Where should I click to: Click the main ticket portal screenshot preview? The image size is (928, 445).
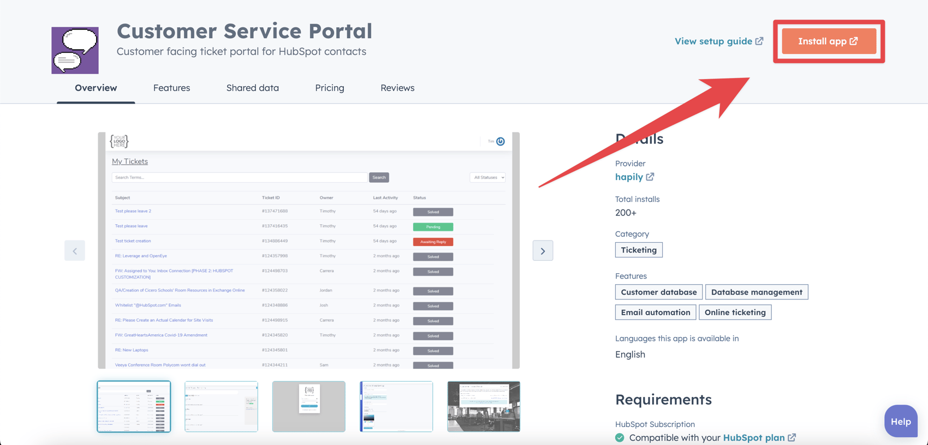[309, 250]
